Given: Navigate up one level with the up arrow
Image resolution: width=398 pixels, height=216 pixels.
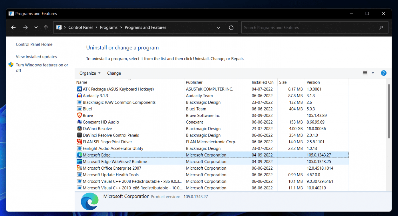Looking at the screenshot, I should pyautogui.click(x=46, y=27).
